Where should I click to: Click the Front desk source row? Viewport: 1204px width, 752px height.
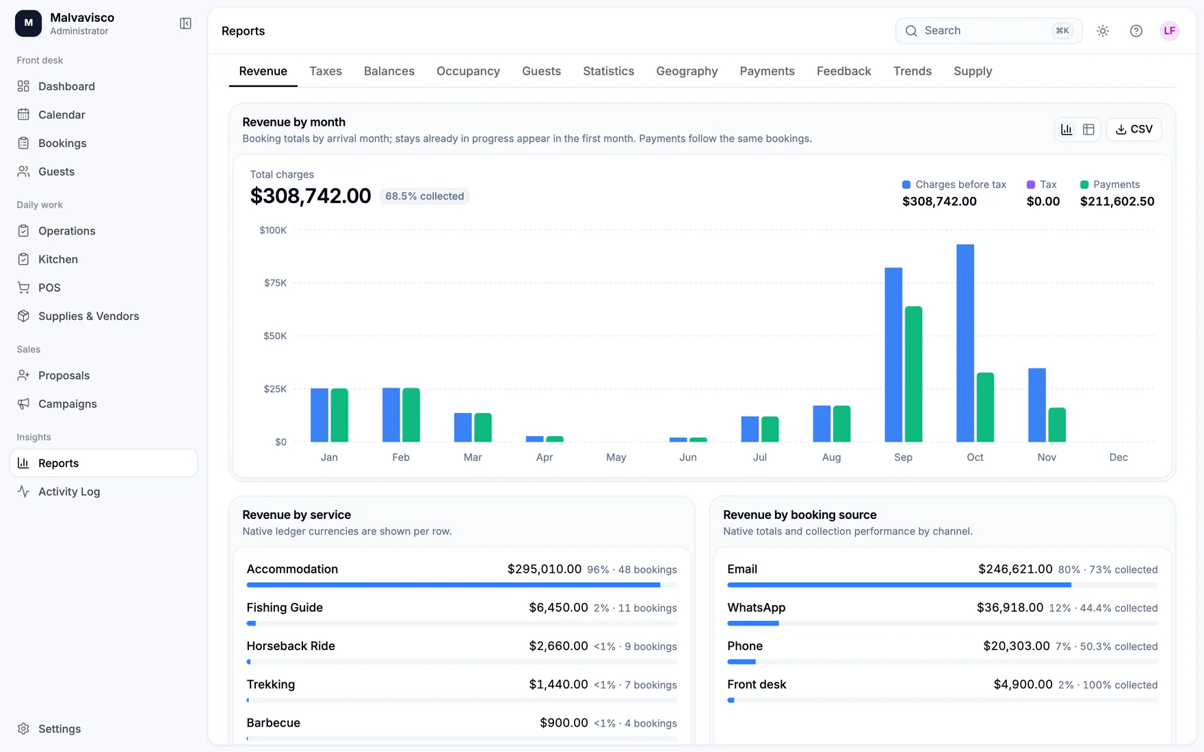pos(942,689)
